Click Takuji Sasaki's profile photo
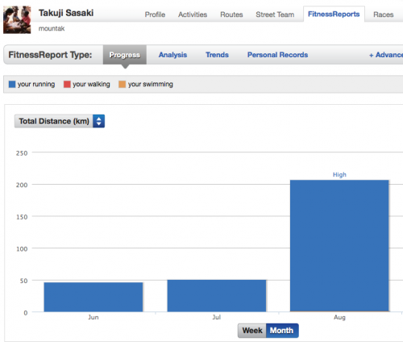Screen dimensions: 403x342 (x=17, y=19)
